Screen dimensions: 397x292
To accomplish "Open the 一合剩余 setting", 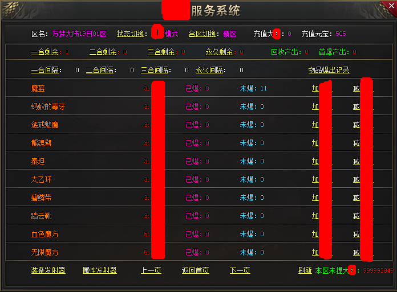I will tap(45, 52).
